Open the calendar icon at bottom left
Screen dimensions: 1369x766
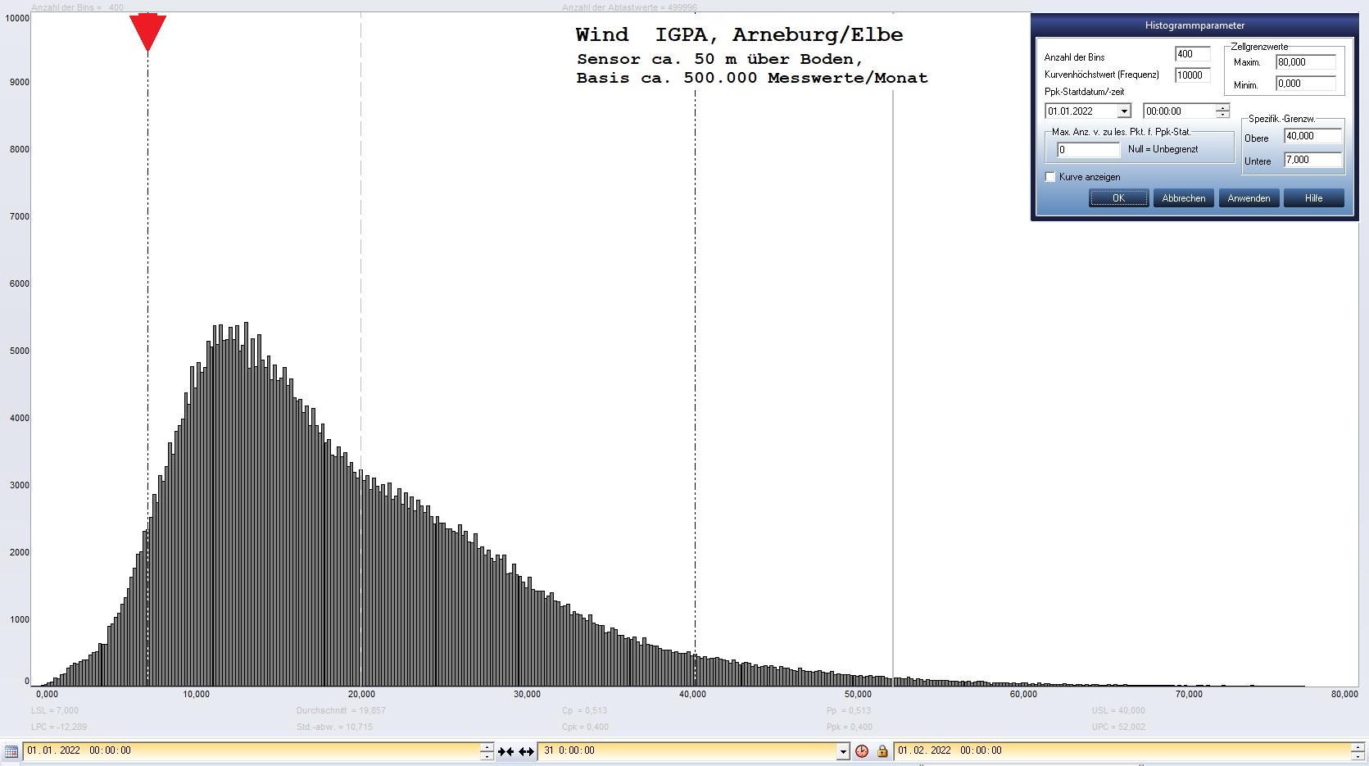tap(11, 751)
